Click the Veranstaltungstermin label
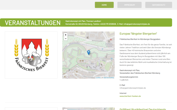Image resolution: width=177 pixels, height=110 pixels. click(x=129, y=77)
